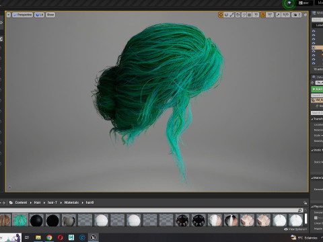The image size is (323, 242).
Task: Toggle rotation snapping triangle icon
Action: point(262,15)
